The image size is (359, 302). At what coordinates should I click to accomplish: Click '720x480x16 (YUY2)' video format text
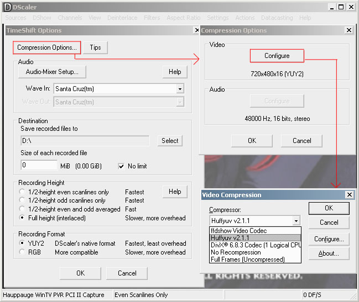click(277, 74)
